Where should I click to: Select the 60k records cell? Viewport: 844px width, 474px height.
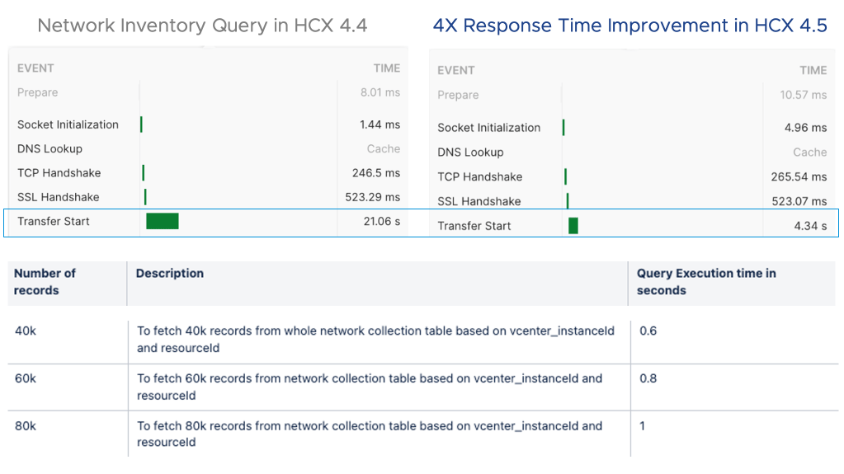25,379
